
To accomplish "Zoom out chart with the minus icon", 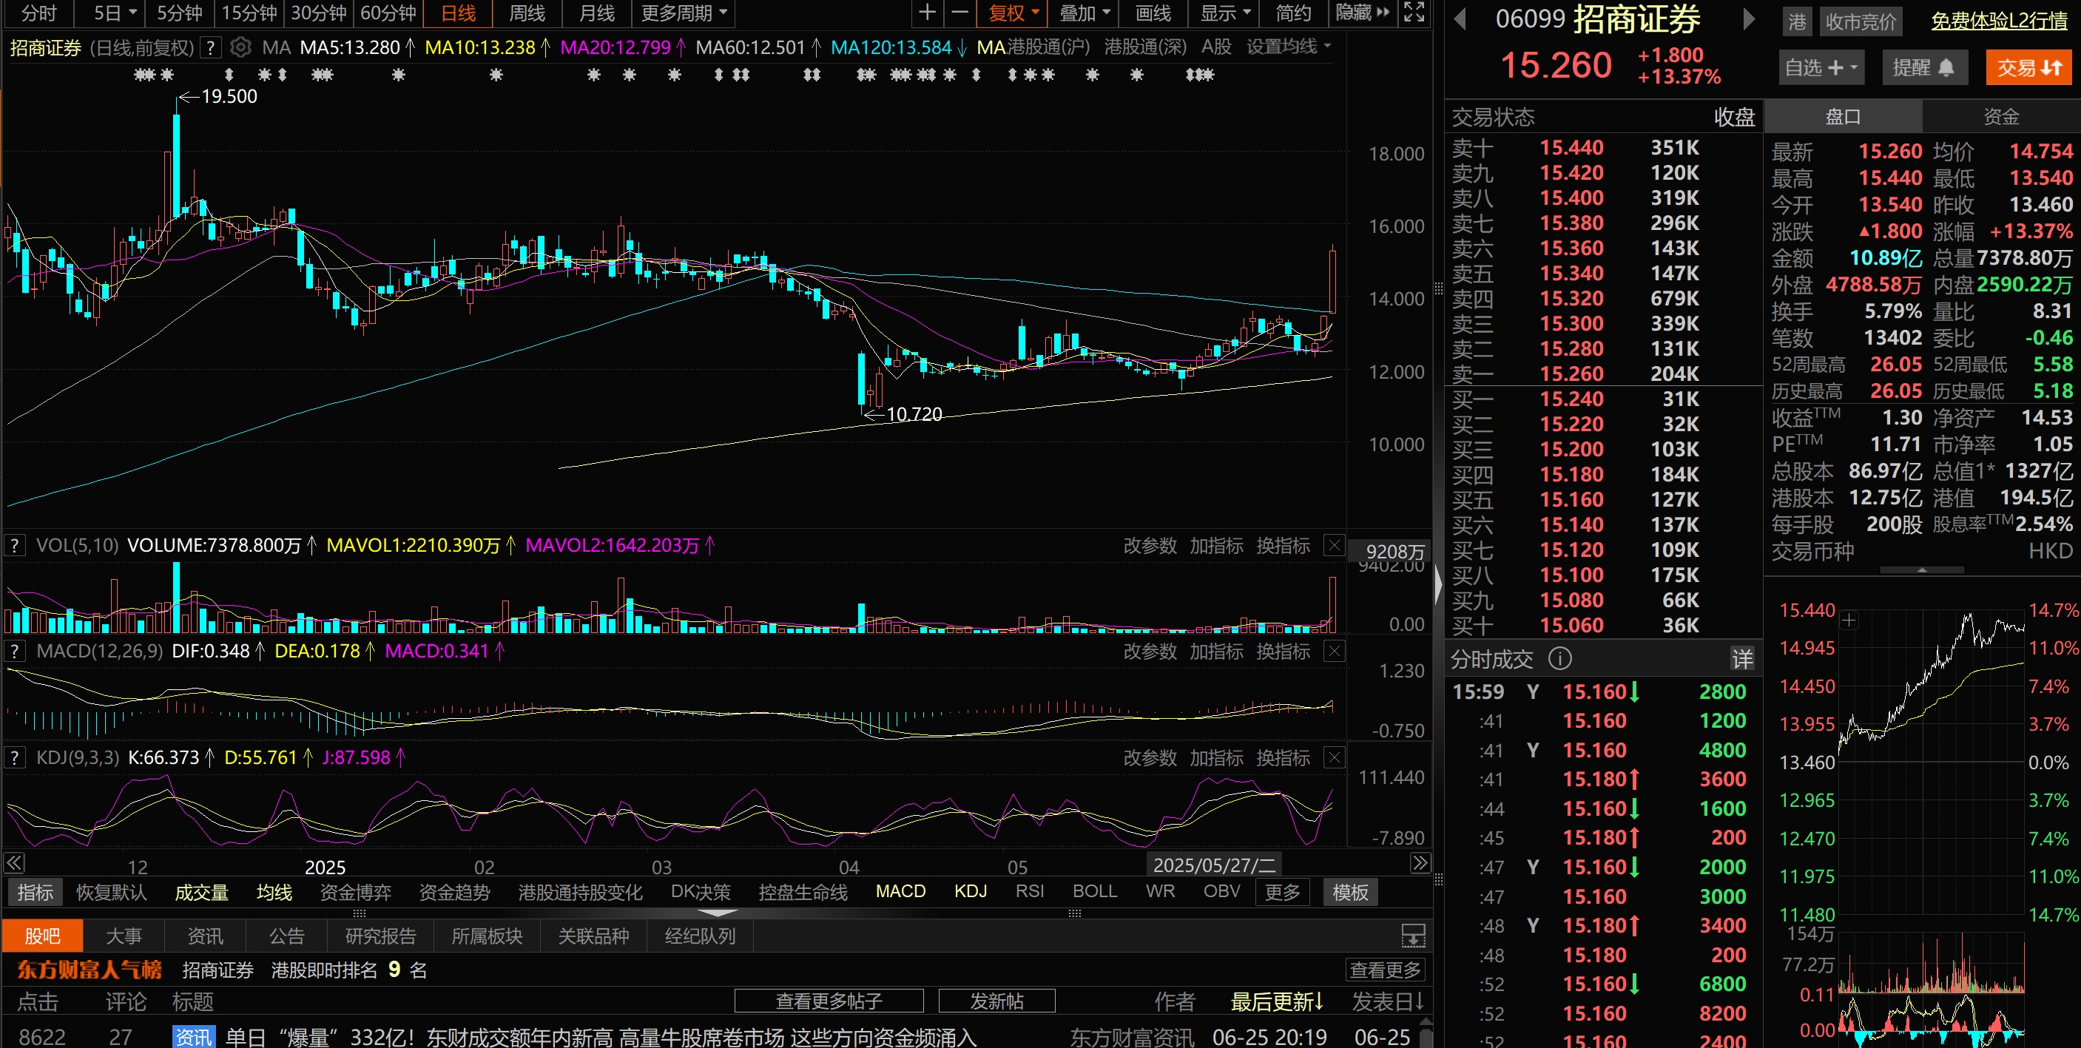I will [x=959, y=13].
